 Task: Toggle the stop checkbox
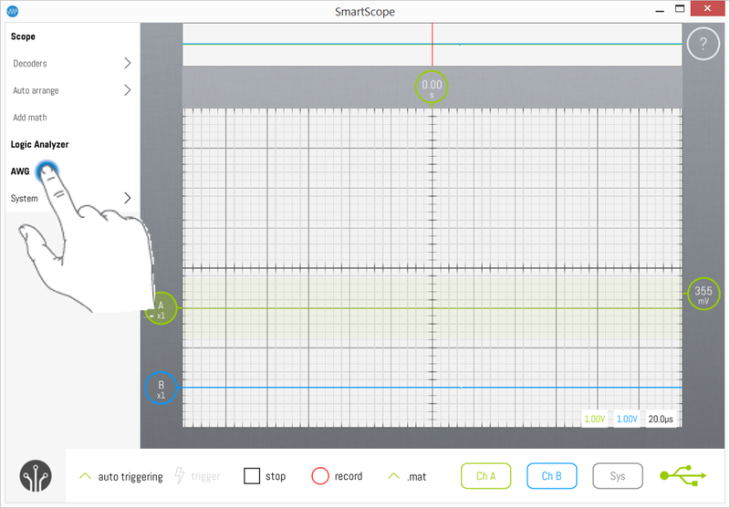253,476
